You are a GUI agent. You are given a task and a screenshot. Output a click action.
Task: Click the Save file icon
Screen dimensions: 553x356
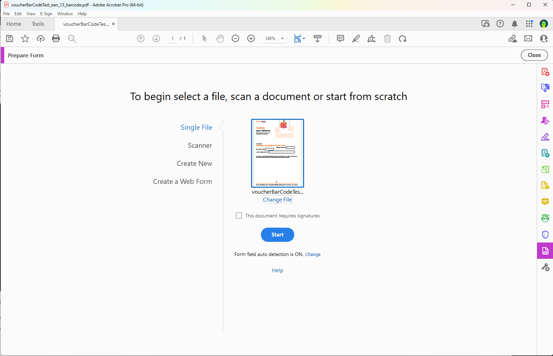click(x=10, y=39)
